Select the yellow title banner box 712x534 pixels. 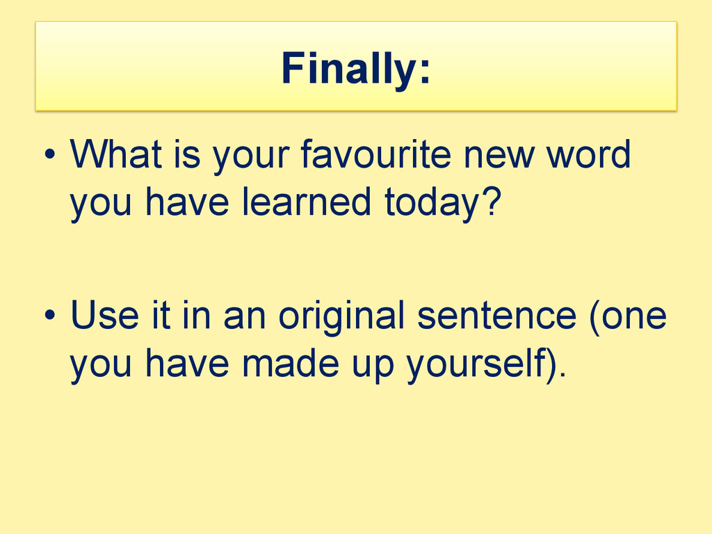356,66
